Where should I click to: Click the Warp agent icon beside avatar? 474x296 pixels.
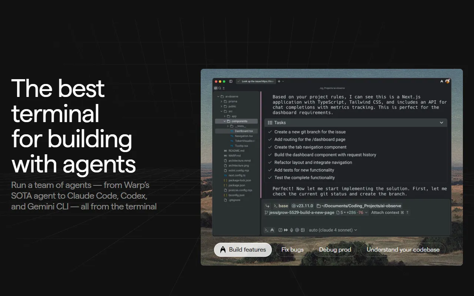coord(441,81)
